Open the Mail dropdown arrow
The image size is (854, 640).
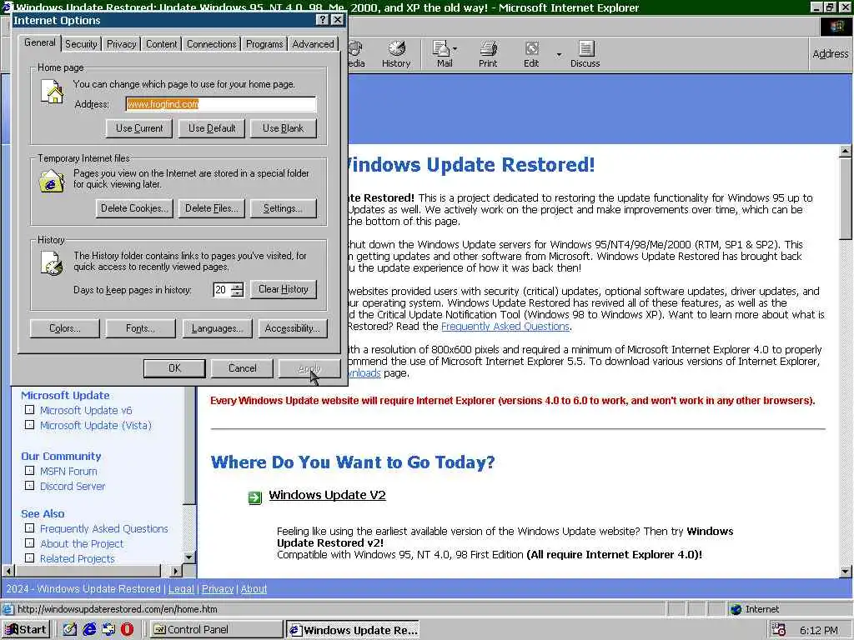[455, 49]
